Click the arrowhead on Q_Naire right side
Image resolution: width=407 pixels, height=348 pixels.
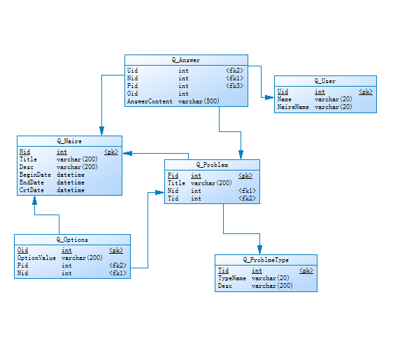[x=127, y=153]
